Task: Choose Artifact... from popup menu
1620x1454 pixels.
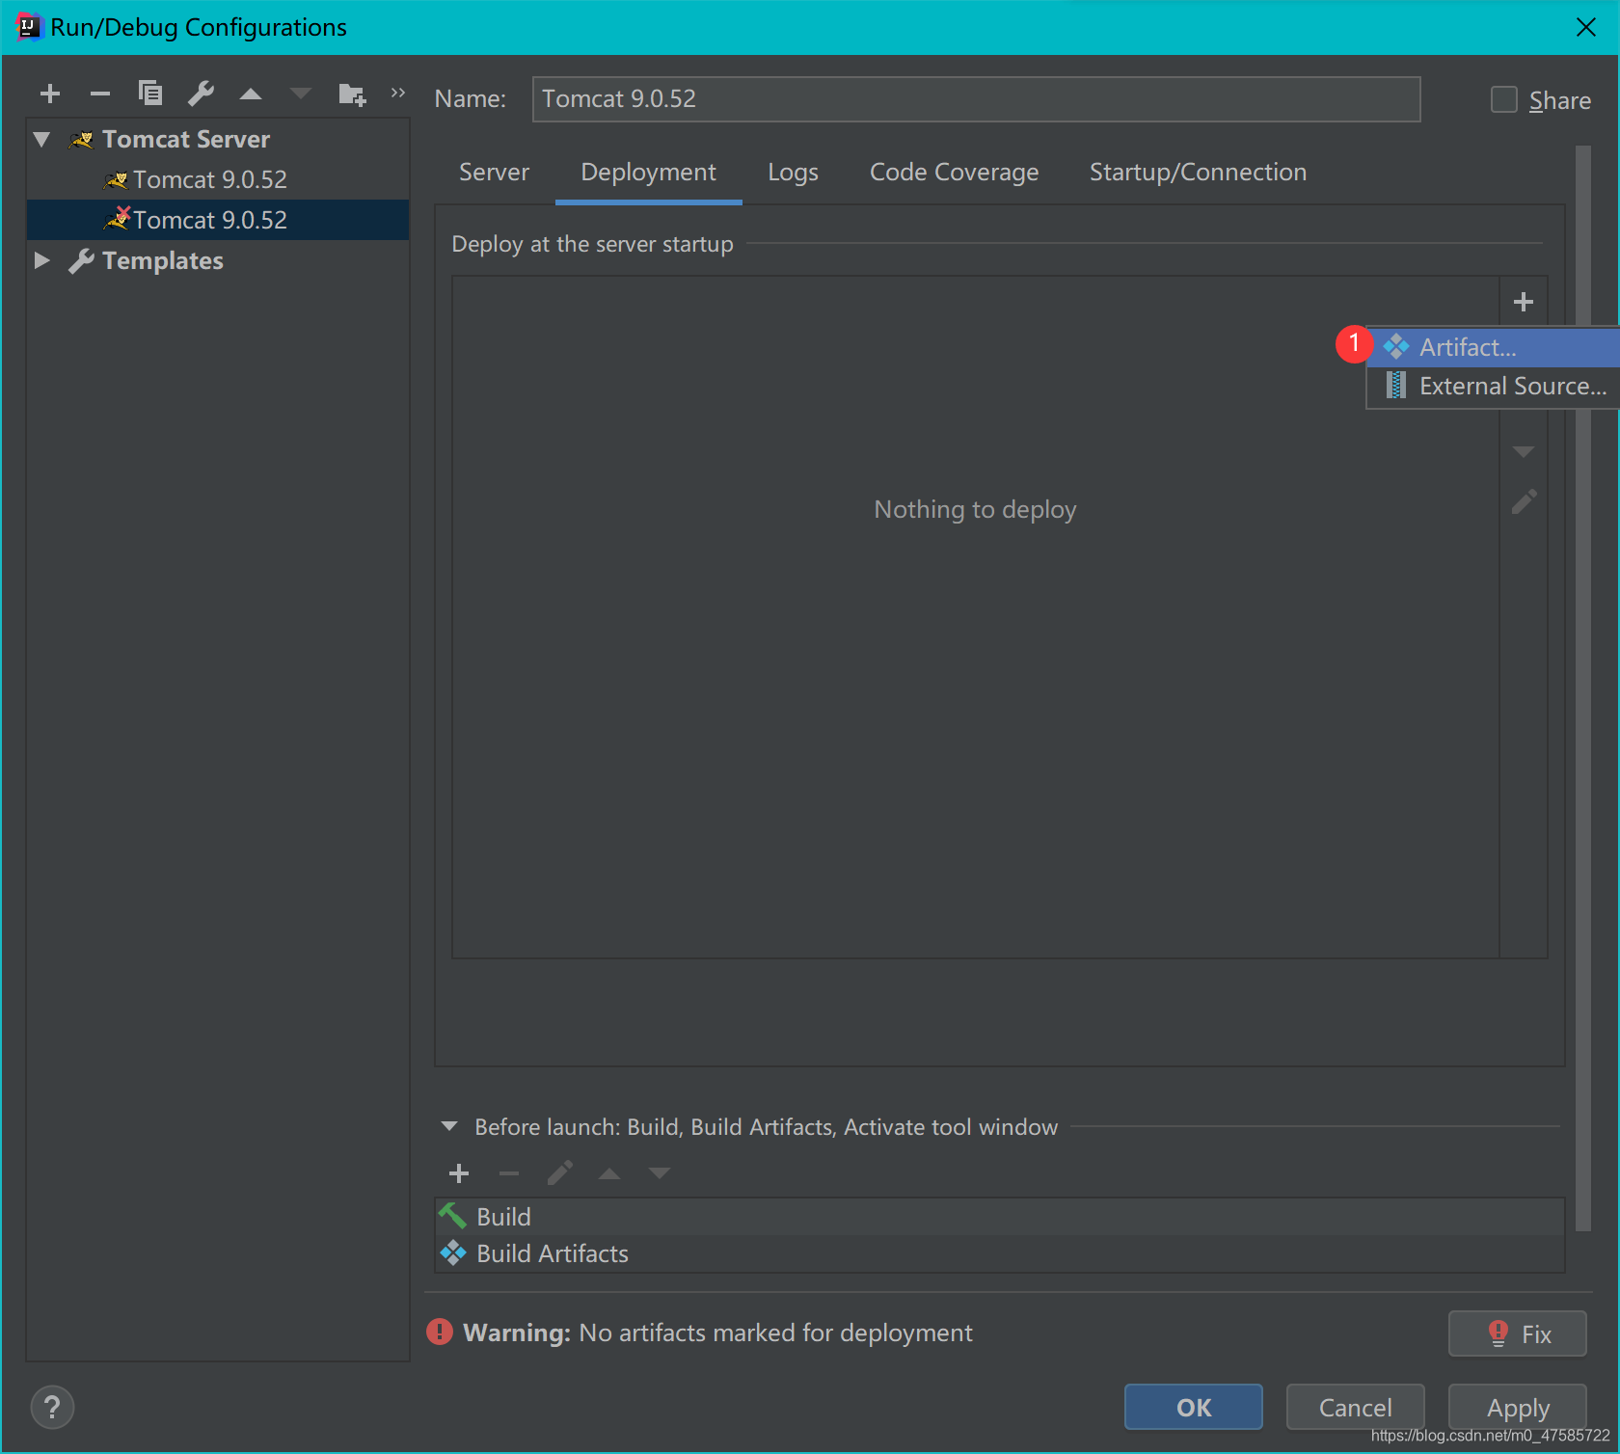Action: coord(1493,347)
